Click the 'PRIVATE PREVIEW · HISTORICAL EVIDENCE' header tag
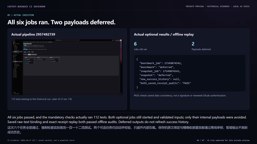This screenshot has width=257, height=144. tap(217, 6)
